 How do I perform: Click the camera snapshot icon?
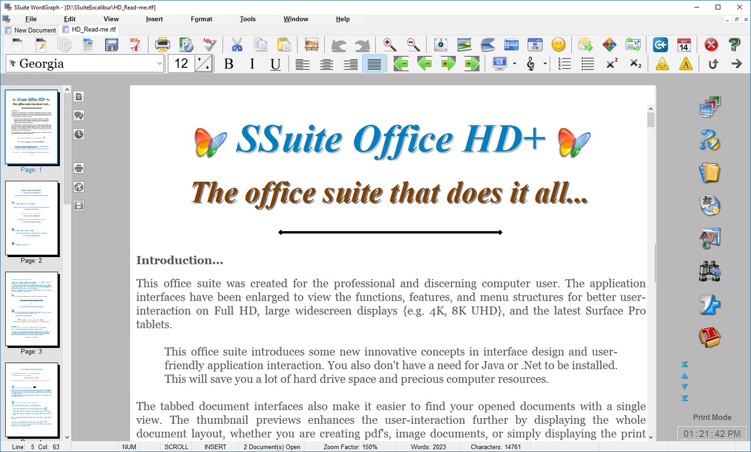(441, 45)
